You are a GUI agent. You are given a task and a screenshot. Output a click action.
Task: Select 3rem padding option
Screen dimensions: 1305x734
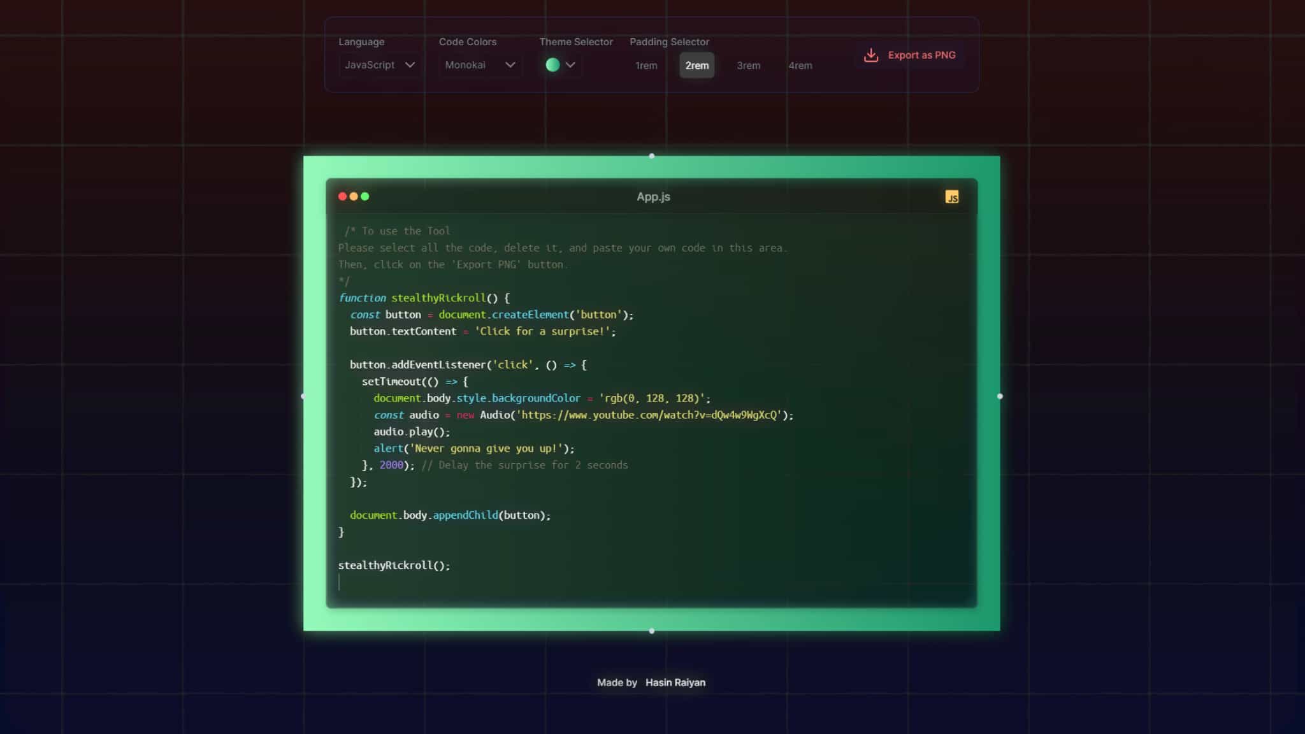click(748, 66)
